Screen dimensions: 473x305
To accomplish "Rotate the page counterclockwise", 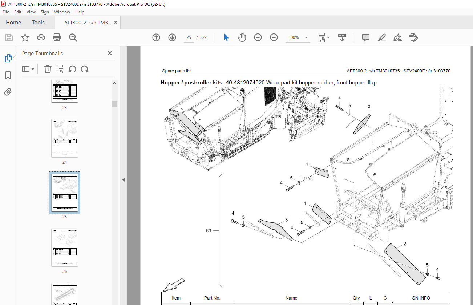I will tap(72, 69).
